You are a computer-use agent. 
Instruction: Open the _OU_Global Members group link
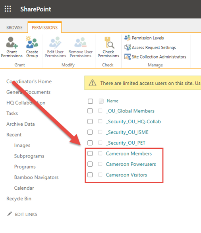(x=130, y=111)
